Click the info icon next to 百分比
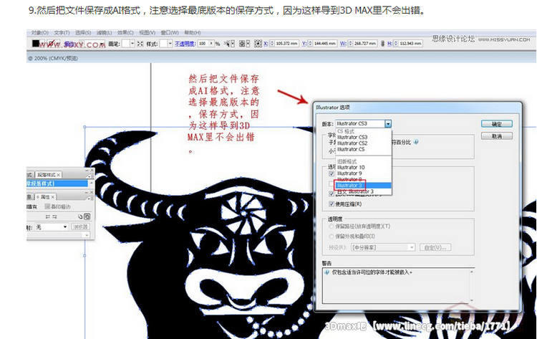The image size is (537, 339). tap(416, 142)
